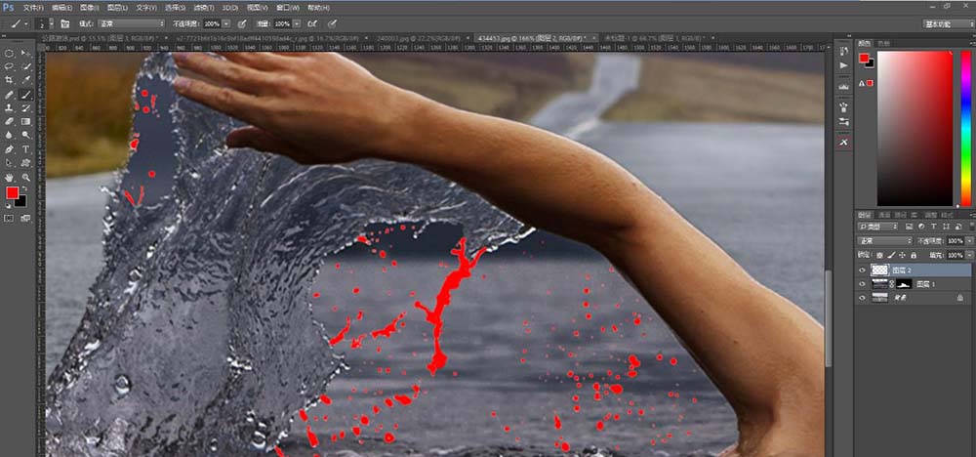The image size is (976, 457).
Task: Hide layer 图层 1 with its eye icon
Action: 862,284
